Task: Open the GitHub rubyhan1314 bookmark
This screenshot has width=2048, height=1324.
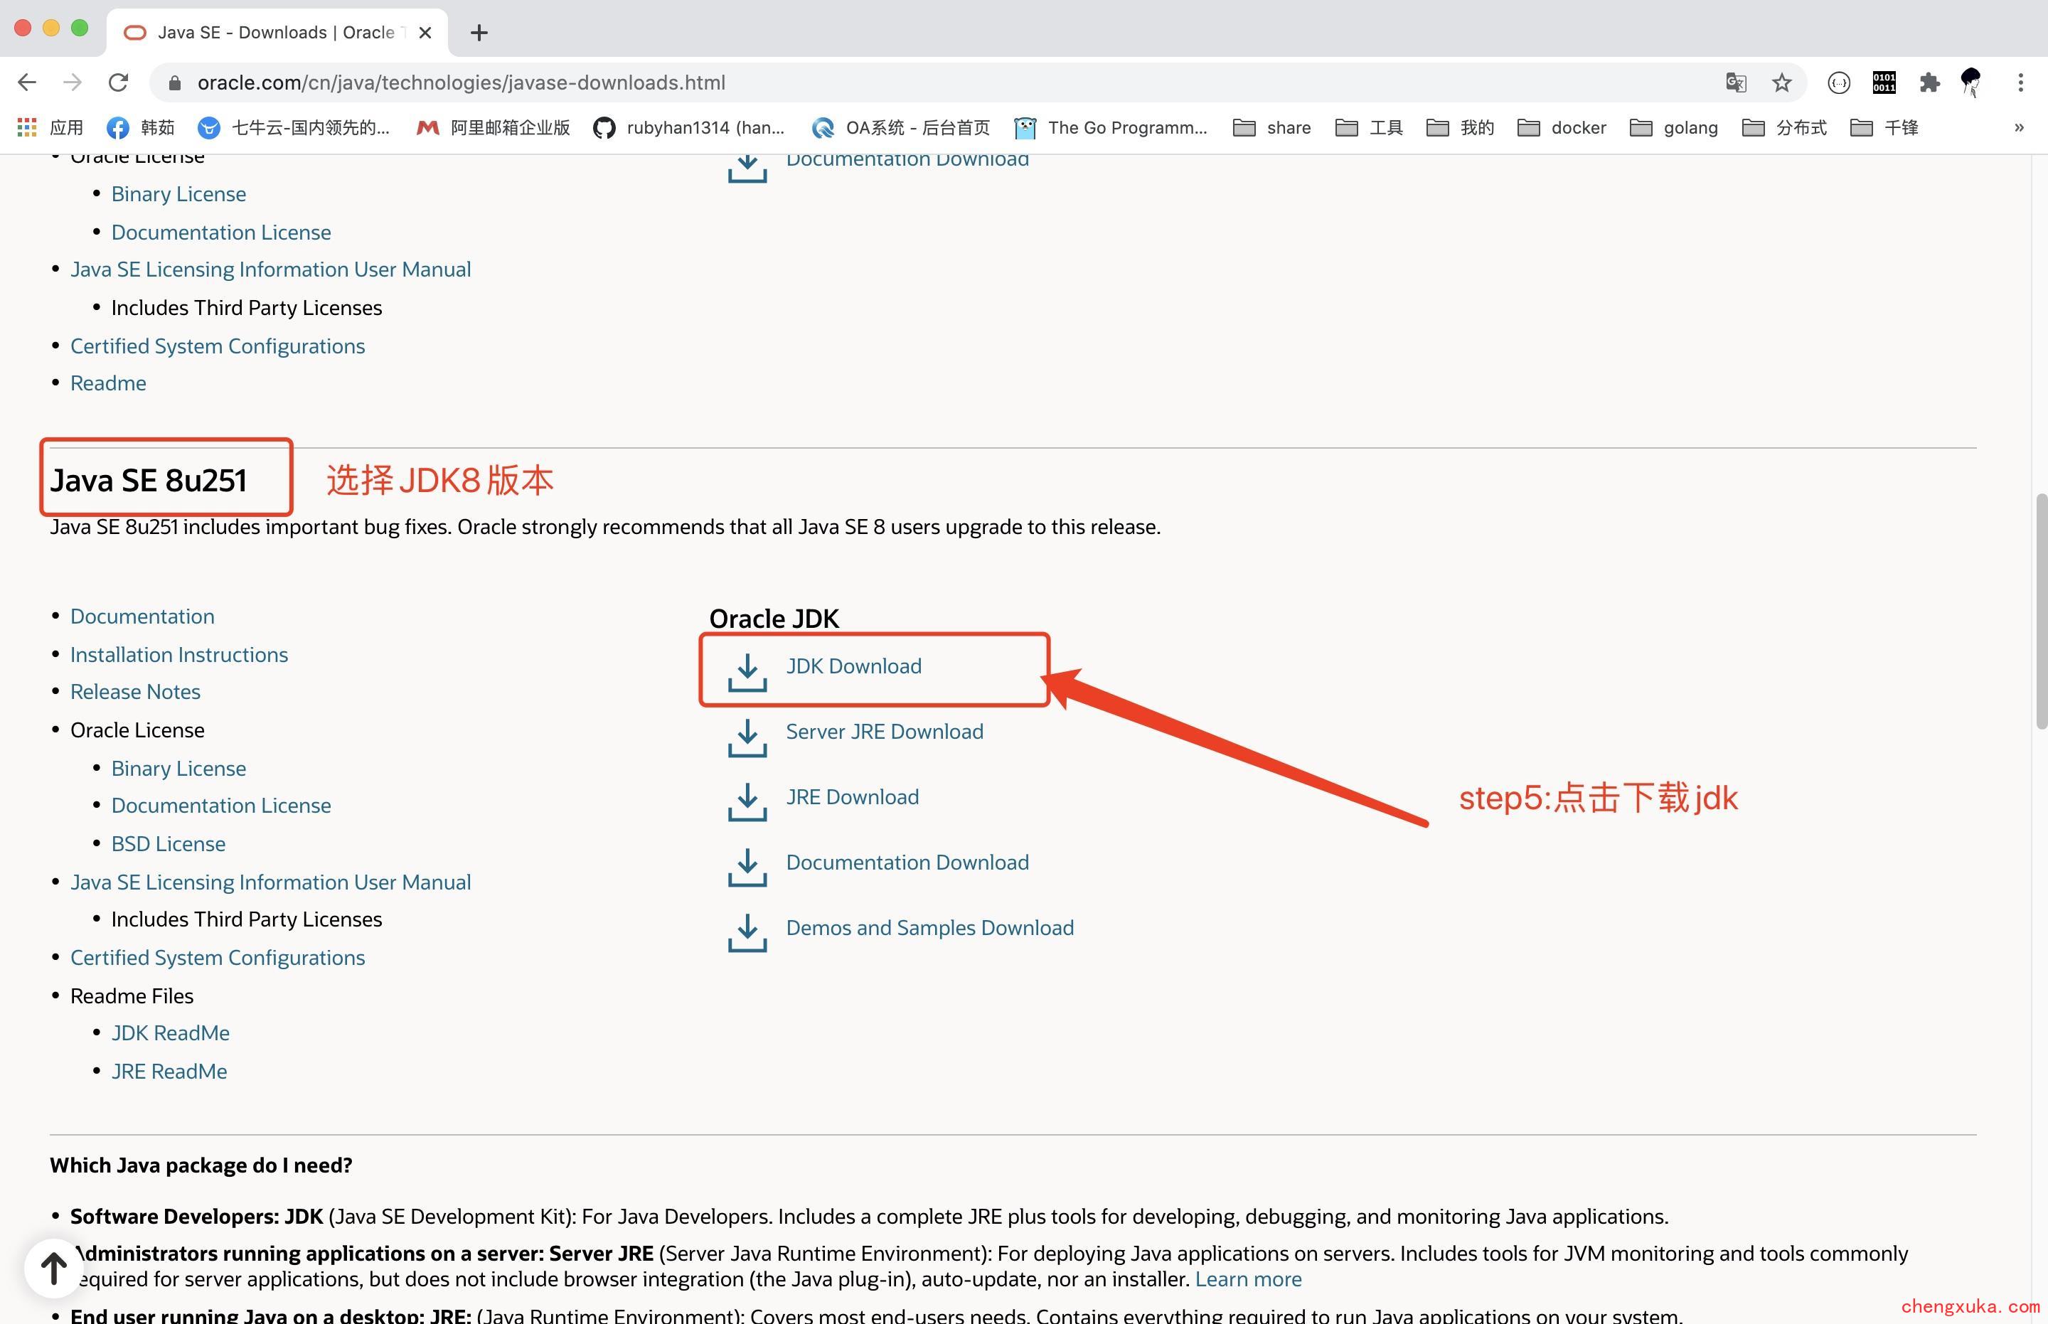Action: tap(690, 128)
